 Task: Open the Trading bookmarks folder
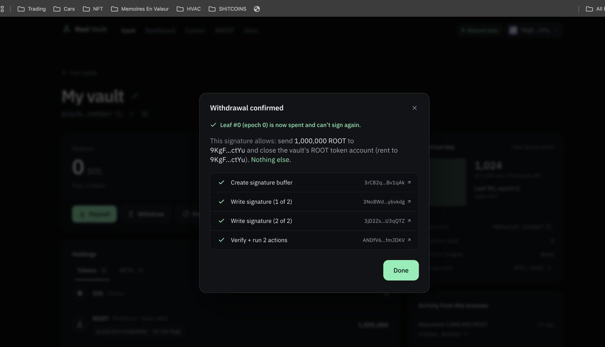tap(32, 9)
